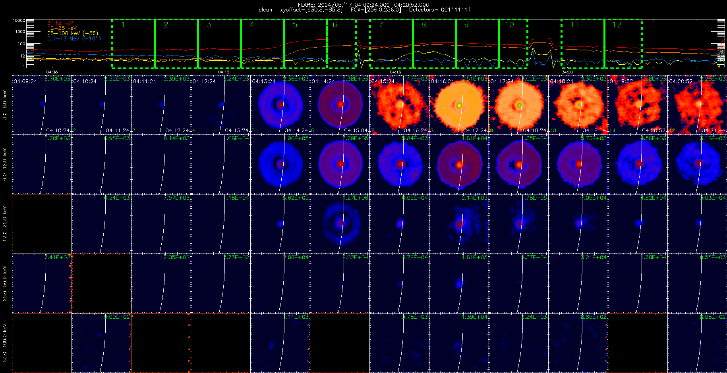Click the peak value 7.41E+02
Image resolution: width=727 pixels, height=373 pixels.
pos(57,258)
